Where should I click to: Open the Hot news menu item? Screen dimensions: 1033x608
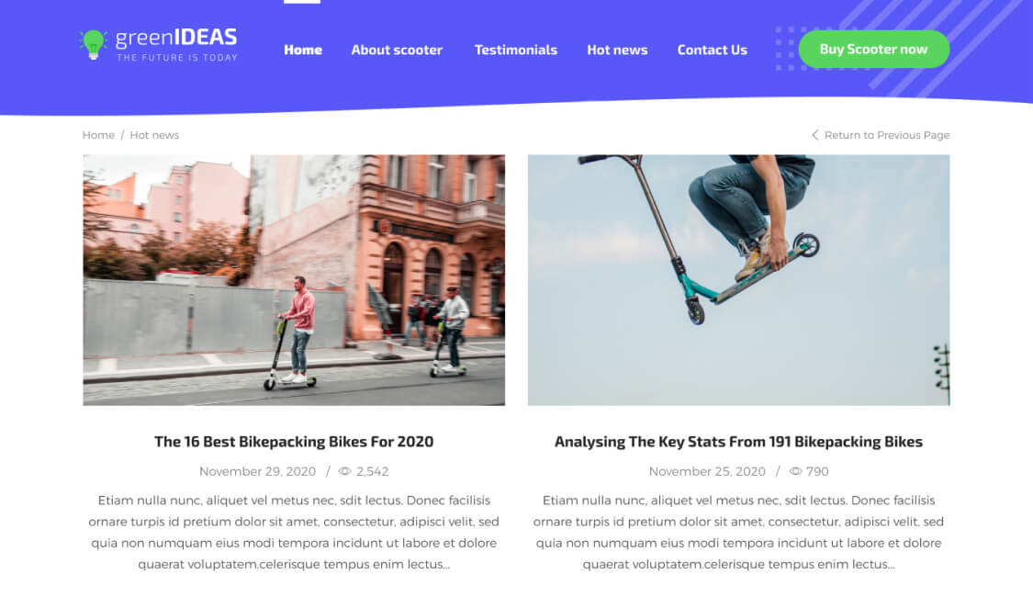coord(617,50)
